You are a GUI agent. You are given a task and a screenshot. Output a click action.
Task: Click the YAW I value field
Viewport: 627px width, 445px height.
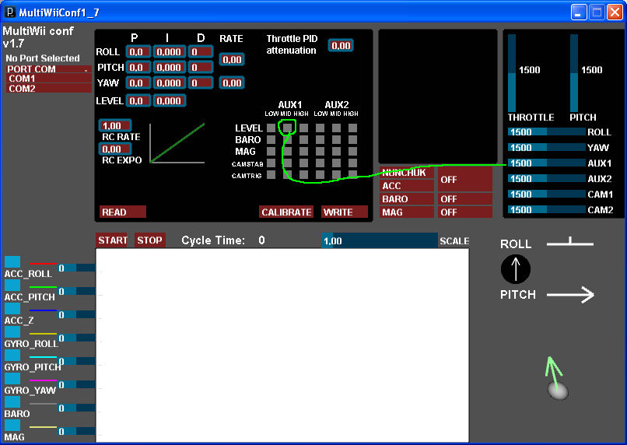click(x=169, y=82)
